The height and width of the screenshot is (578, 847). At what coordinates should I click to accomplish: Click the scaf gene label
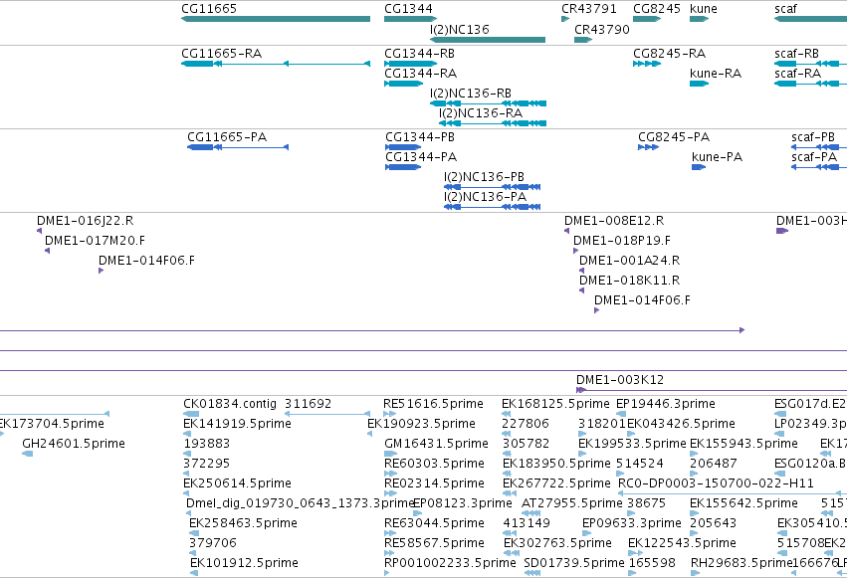pos(785,9)
